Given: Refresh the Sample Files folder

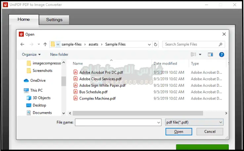Looking at the screenshot, I should pos(156,44).
